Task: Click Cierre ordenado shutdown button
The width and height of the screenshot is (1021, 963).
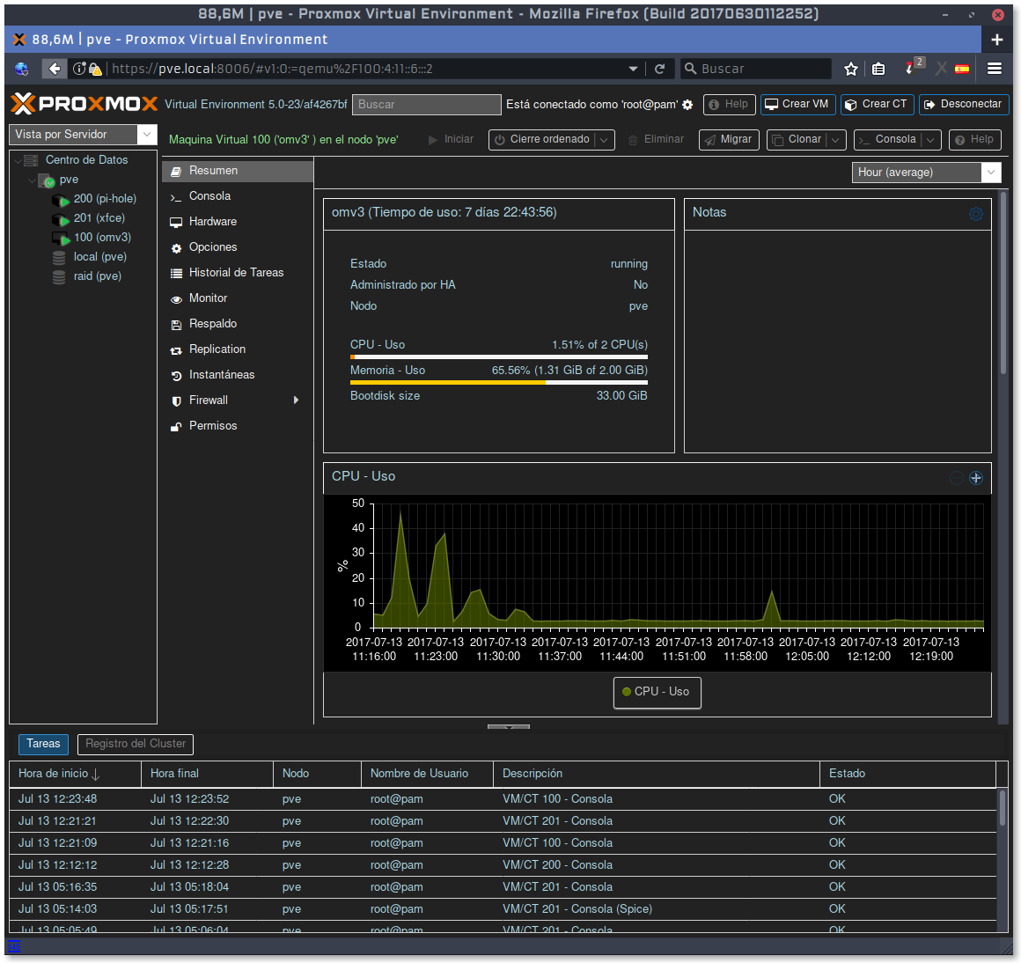Action: (542, 139)
